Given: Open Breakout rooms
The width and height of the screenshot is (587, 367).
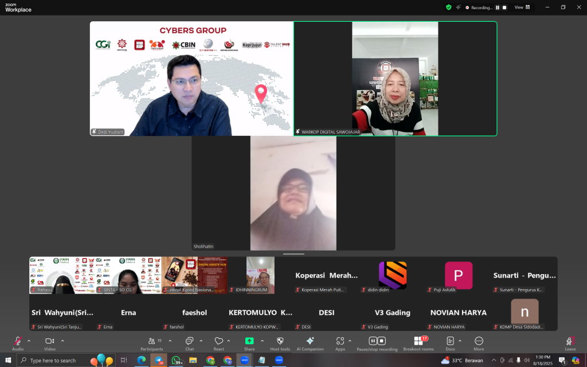Looking at the screenshot, I should pos(418,341).
